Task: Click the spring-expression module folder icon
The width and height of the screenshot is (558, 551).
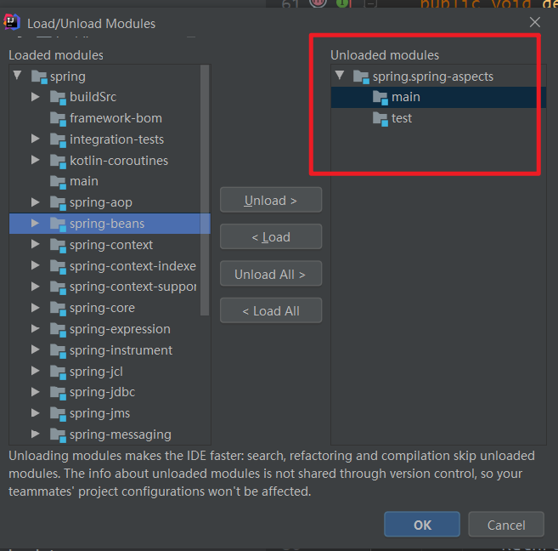Action: [x=58, y=330]
